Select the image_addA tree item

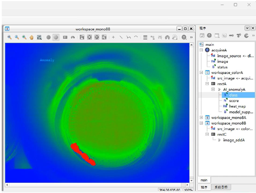pyautogui.click(x=234, y=140)
